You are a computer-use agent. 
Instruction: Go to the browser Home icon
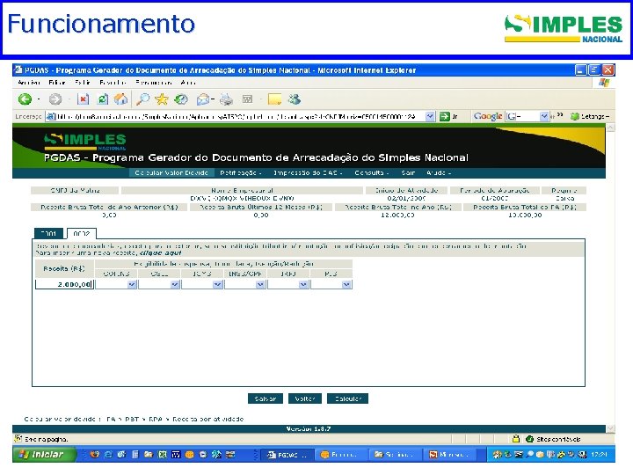[120, 99]
